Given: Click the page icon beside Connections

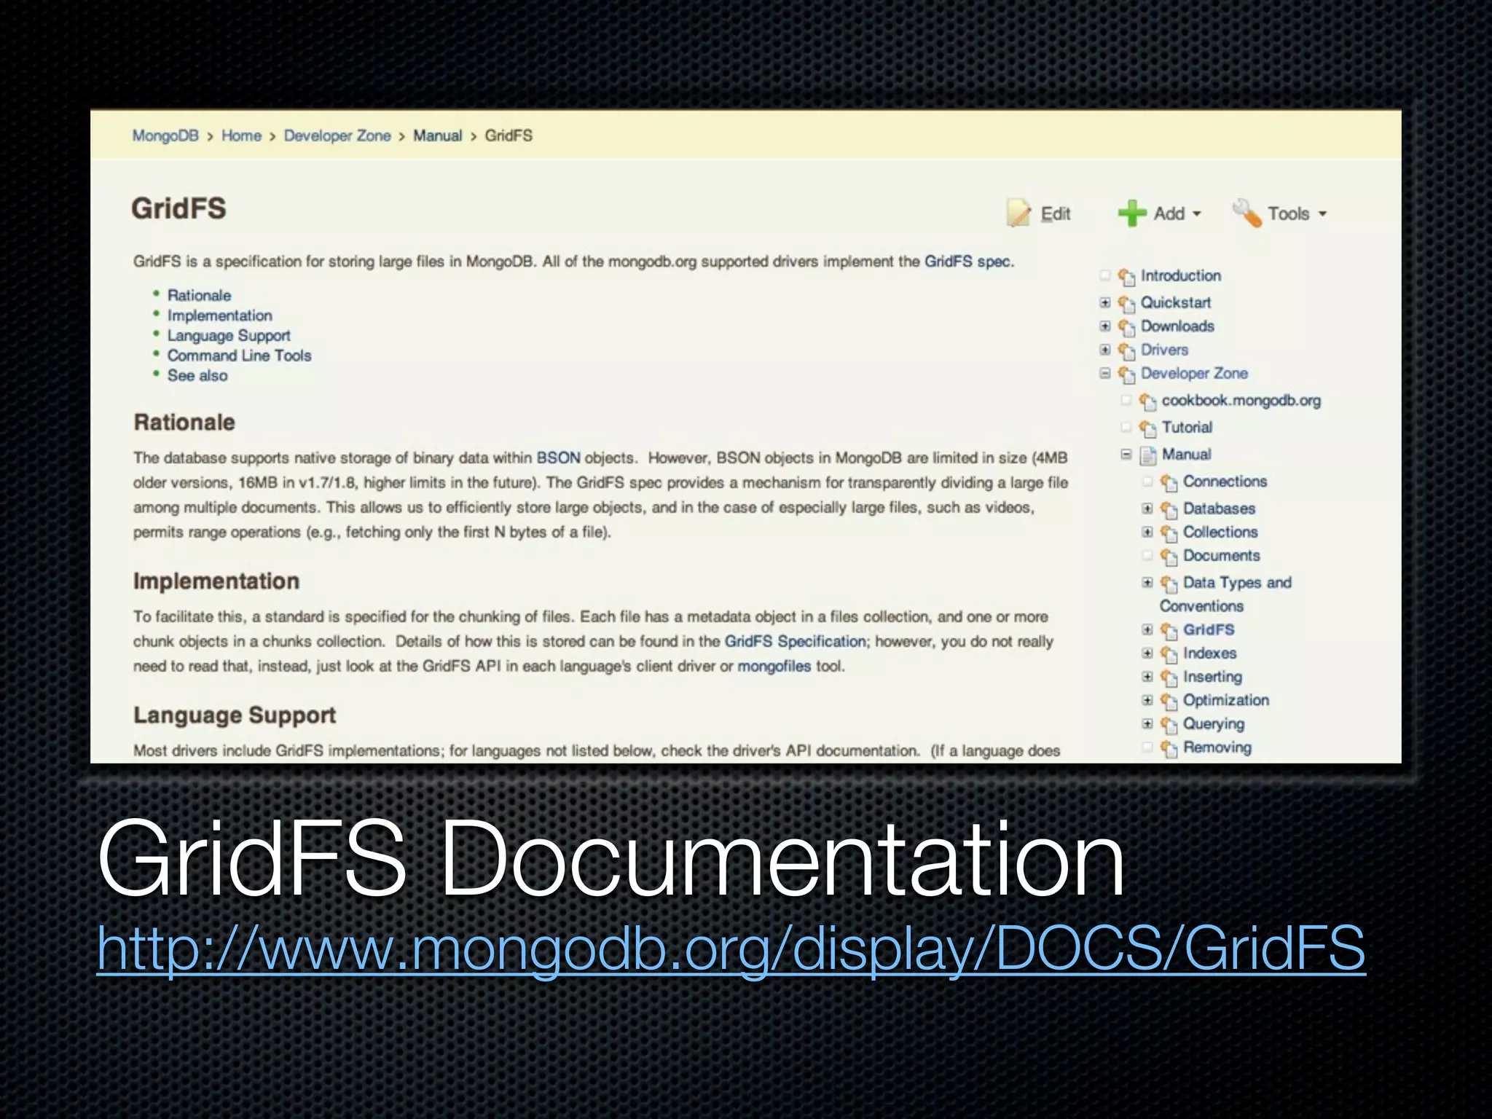Looking at the screenshot, I should click(1169, 482).
